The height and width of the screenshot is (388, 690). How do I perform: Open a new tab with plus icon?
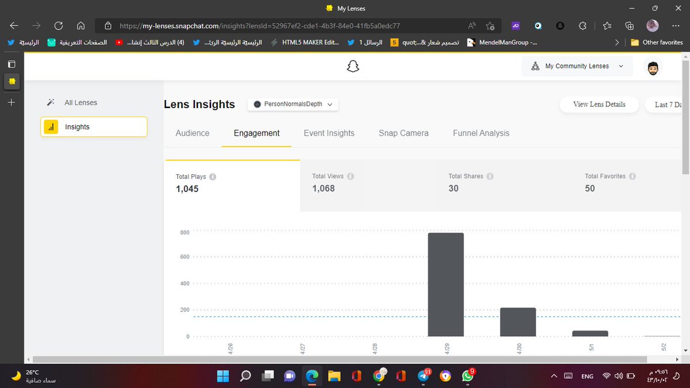coord(11,102)
